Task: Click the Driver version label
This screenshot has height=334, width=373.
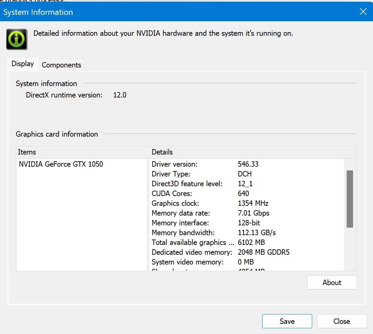Action: [175, 164]
